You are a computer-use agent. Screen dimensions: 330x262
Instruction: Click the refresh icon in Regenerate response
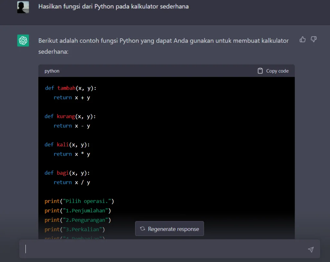(x=143, y=228)
